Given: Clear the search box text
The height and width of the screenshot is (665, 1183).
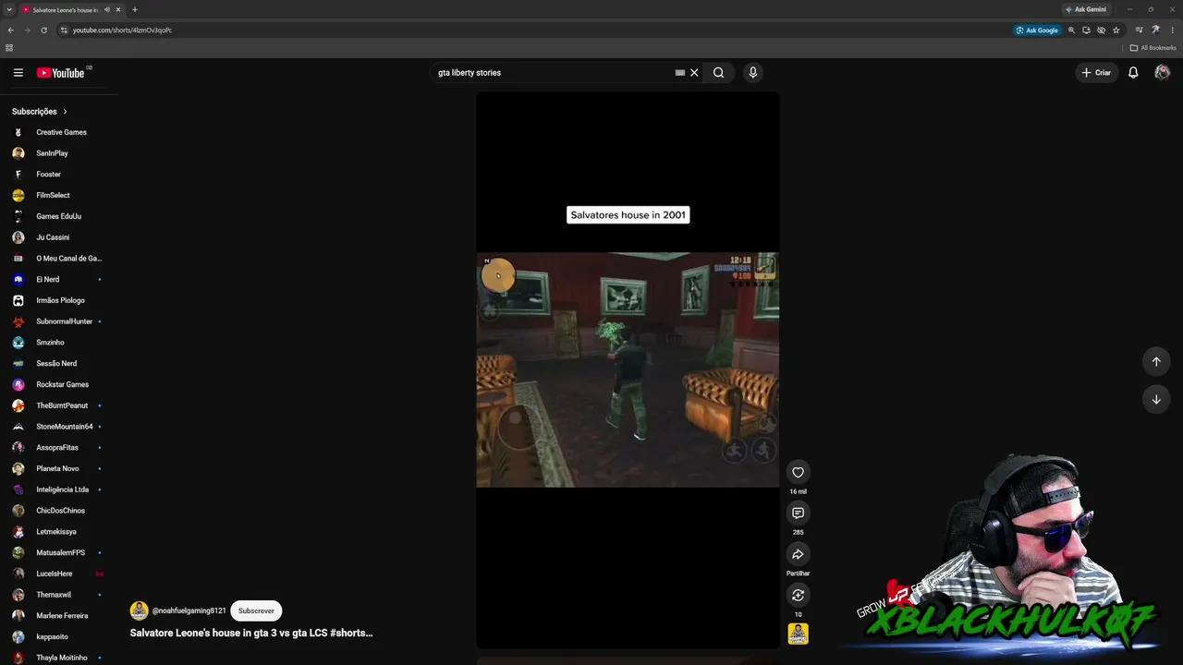Looking at the screenshot, I should click(694, 73).
